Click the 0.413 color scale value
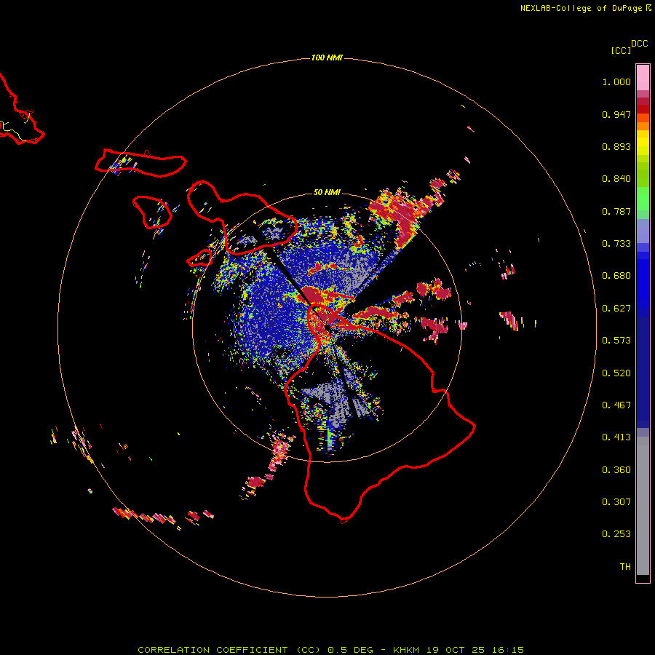 (616, 437)
